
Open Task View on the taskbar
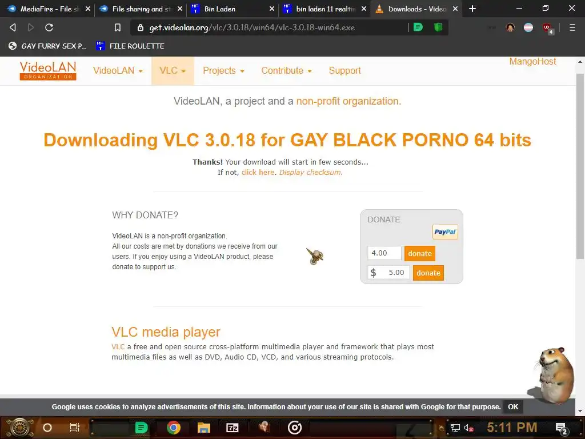click(75, 428)
